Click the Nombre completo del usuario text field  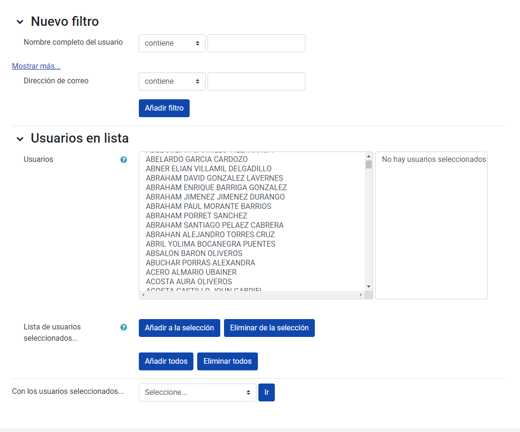click(256, 43)
